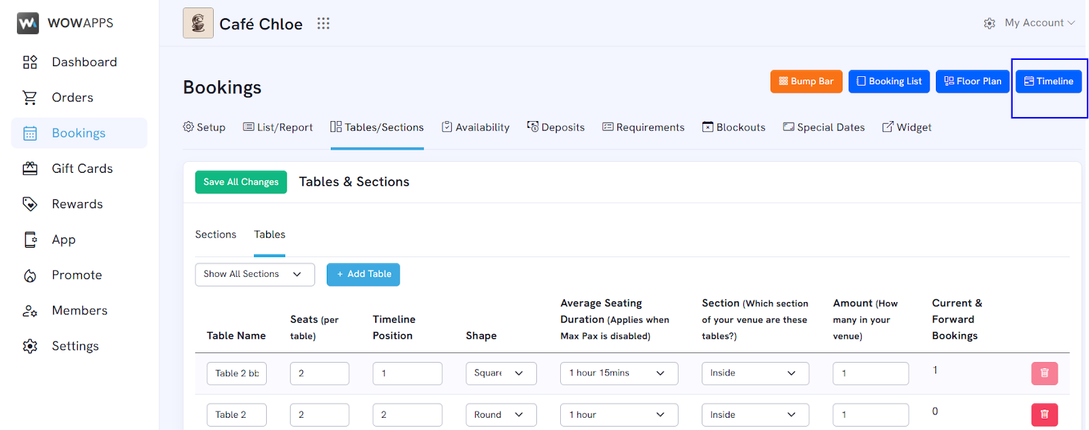The height and width of the screenshot is (430, 1089).
Task: Switch to the Blockouts tab
Action: [734, 127]
